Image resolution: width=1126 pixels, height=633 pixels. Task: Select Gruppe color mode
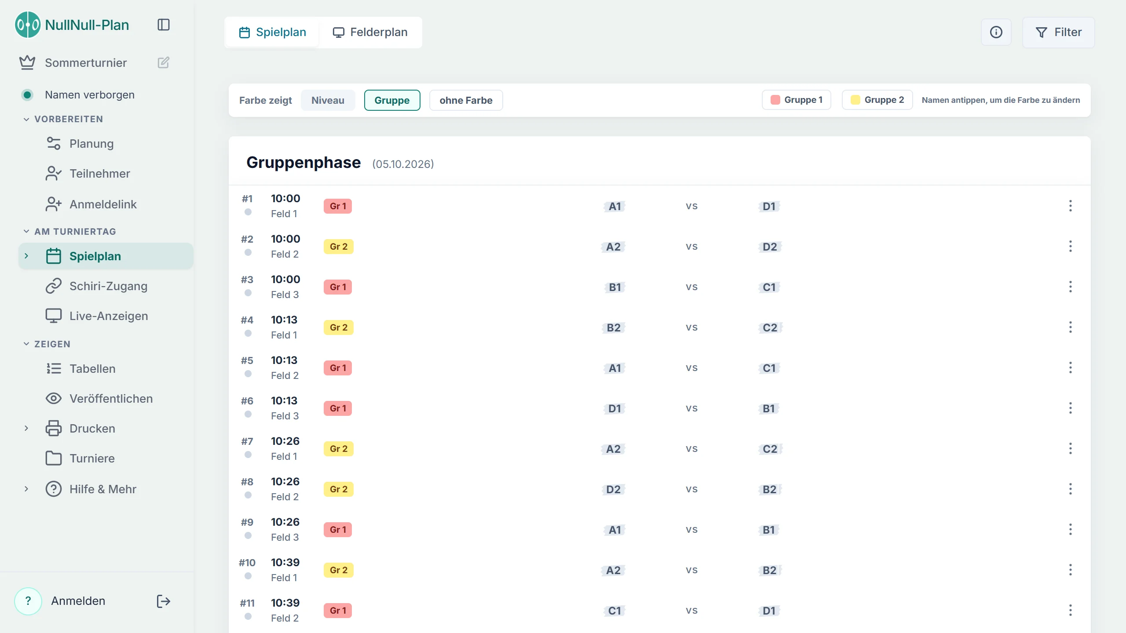tap(392, 100)
